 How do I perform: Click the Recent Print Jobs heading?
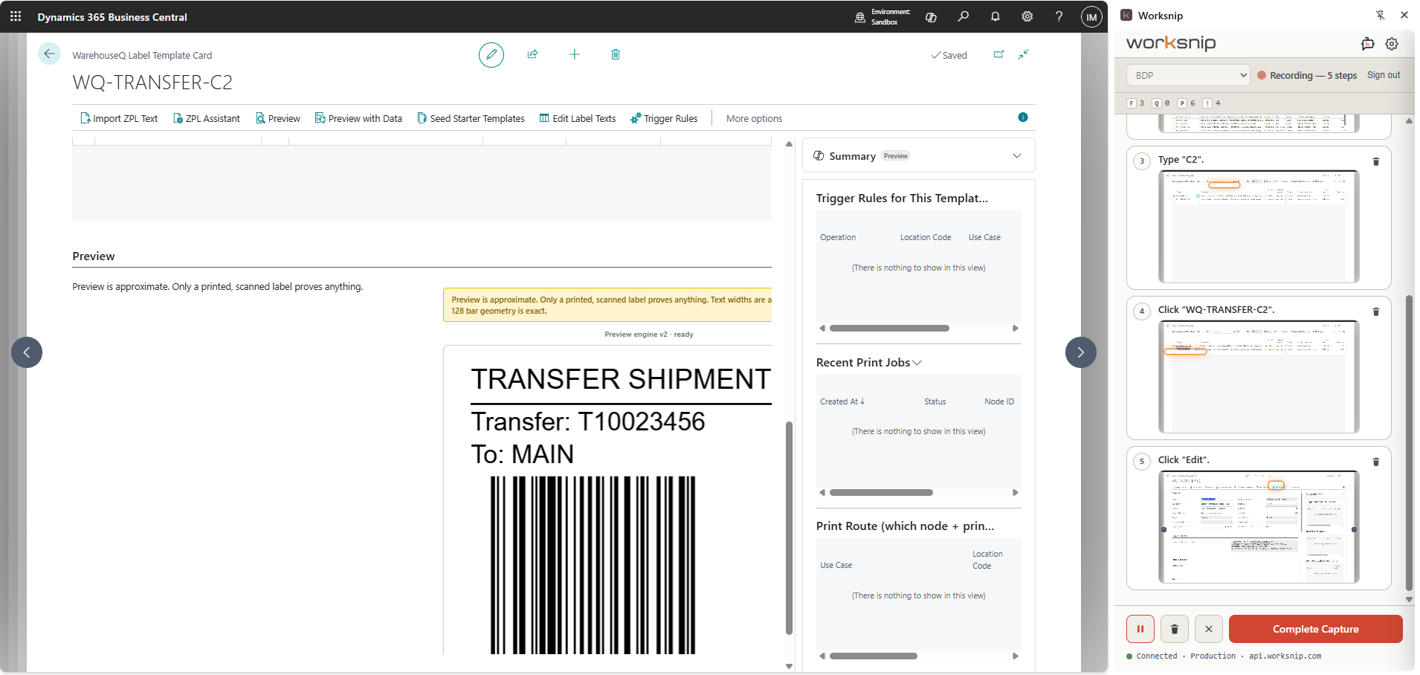(x=863, y=362)
